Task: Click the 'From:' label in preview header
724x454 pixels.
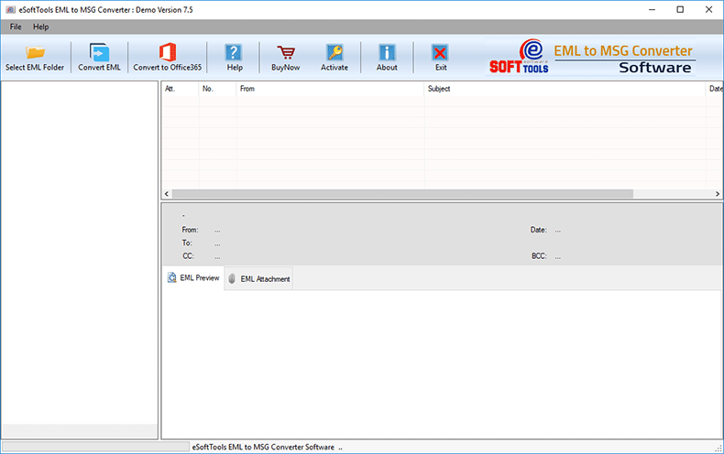Action: coord(190,230)
